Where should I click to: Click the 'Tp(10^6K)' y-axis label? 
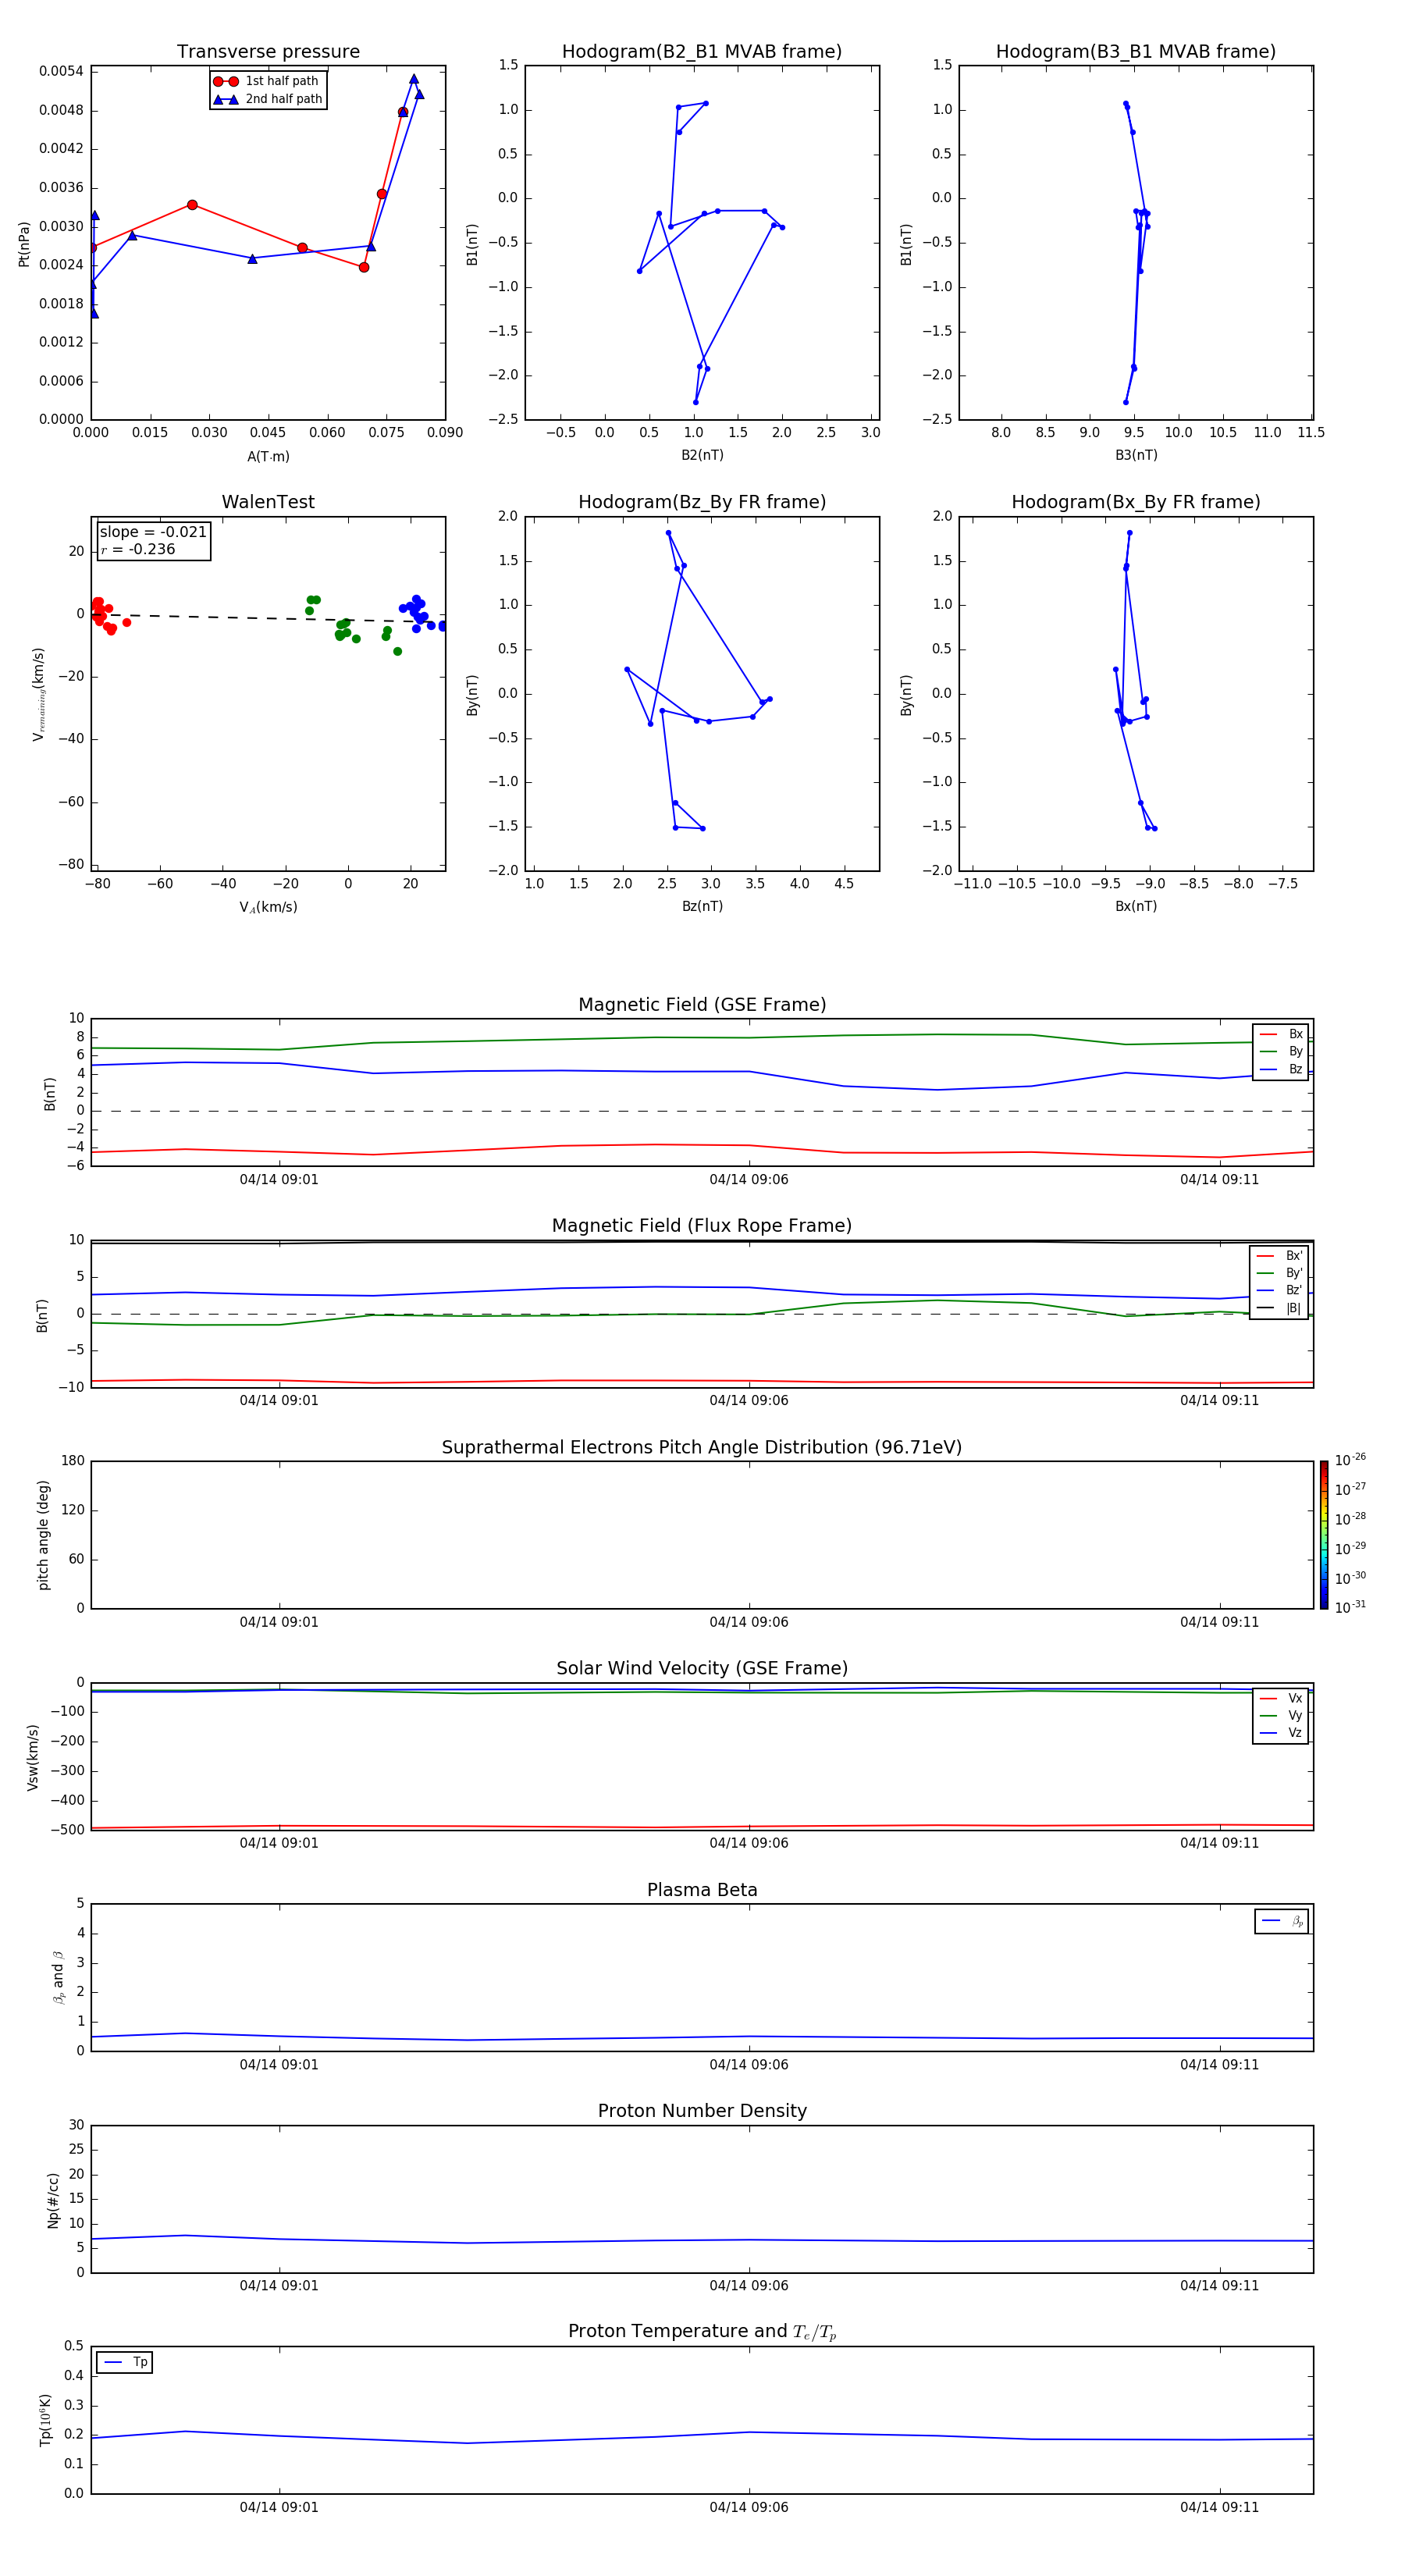[x=45, y=2420]
